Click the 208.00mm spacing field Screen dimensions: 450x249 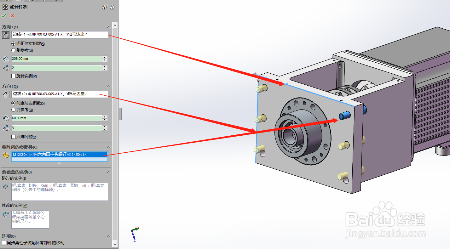tap(57, 59)
